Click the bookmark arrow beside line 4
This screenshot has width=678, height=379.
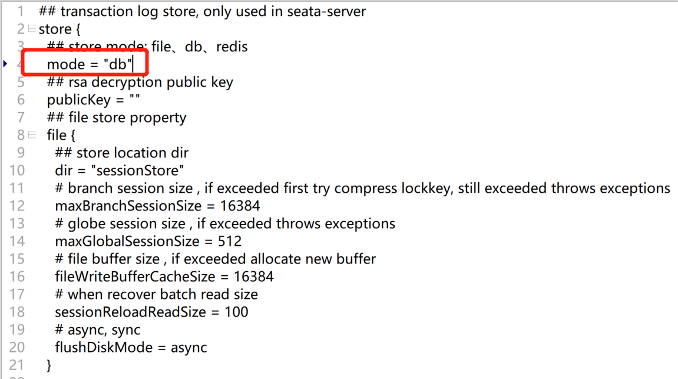click(5, 64)
